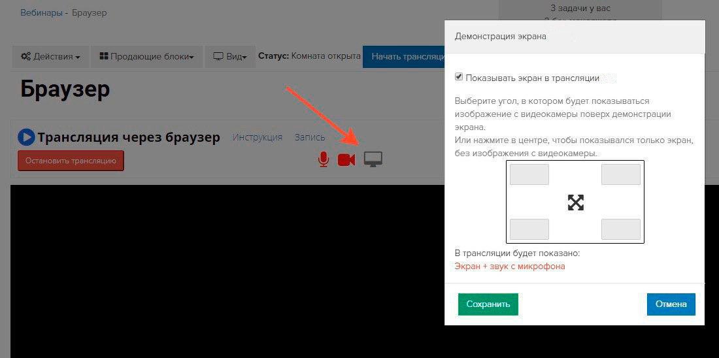The image size is (719, 358).
Task: Open the Инструкция link
Action: 258,137
